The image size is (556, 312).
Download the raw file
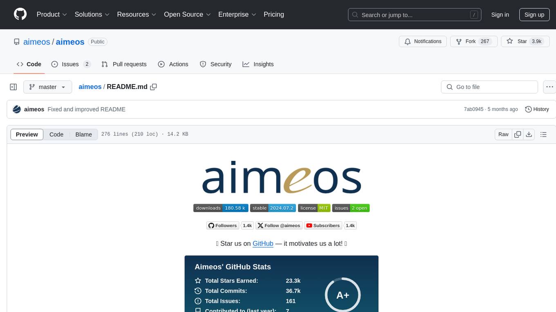pyautogui.click(x=529, y=134)
